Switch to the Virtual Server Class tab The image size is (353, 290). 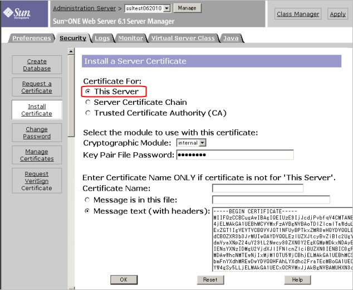(x=183, y=38)
